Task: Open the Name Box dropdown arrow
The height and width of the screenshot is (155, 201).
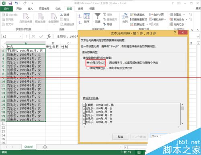Action: pos(21,36)
